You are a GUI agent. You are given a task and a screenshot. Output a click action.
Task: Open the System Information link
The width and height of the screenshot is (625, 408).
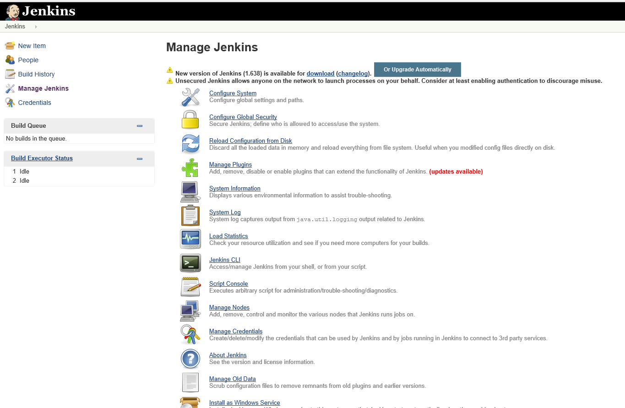pyautogui.click(x=235, y=188)
